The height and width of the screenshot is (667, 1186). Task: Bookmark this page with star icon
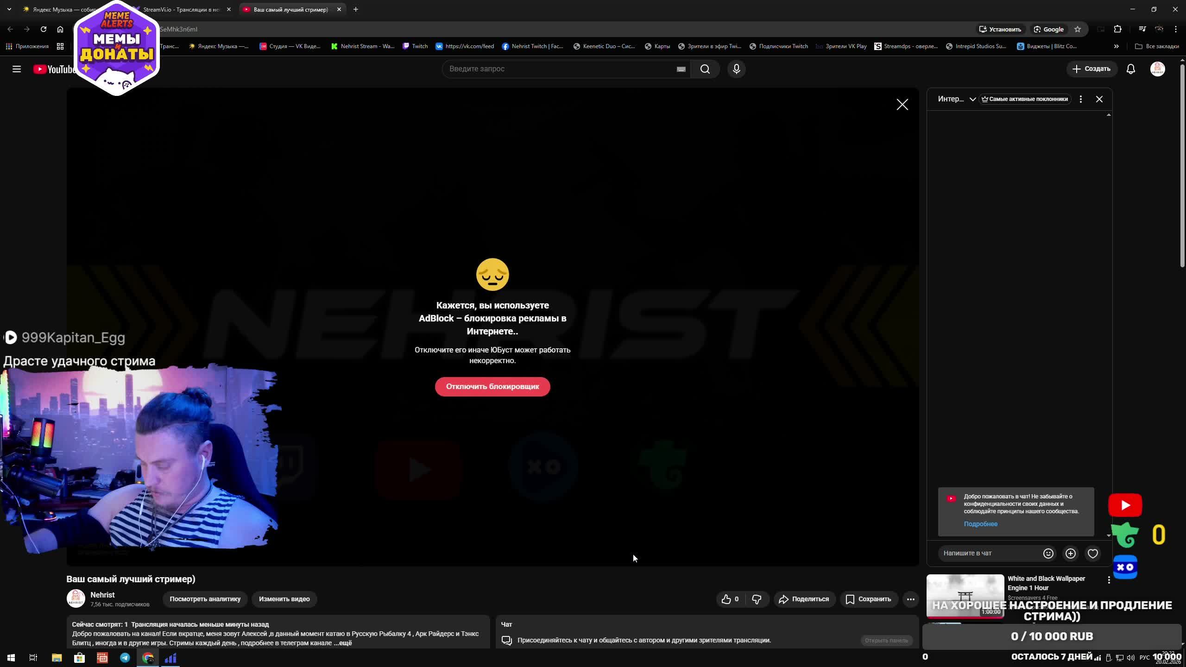click(1078, 29)
